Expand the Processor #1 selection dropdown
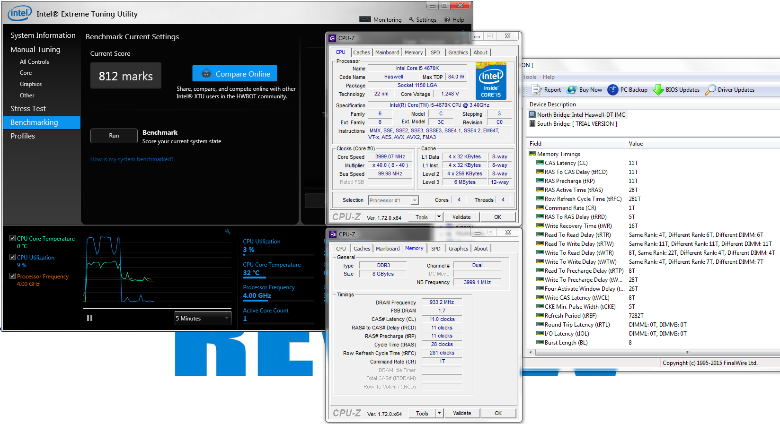 click(415, 200)
